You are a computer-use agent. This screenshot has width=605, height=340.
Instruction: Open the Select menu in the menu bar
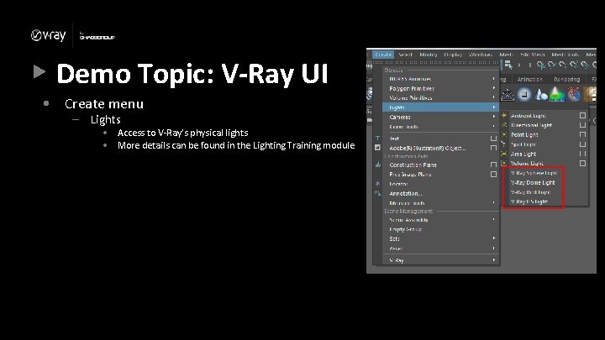[405, 55]
